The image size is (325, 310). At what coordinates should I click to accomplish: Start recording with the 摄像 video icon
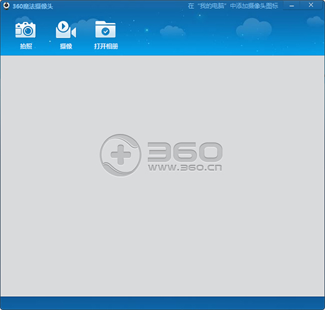point(66,29)
